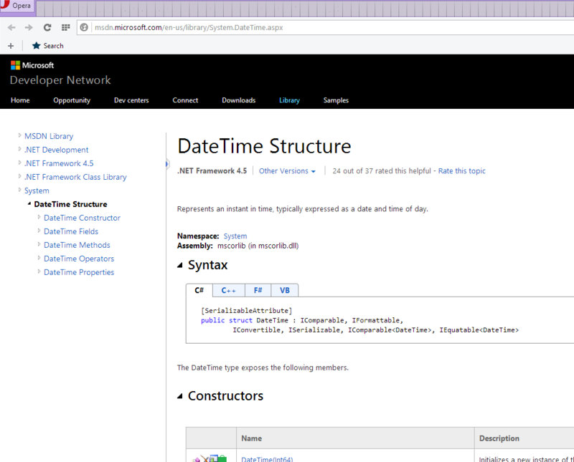Viewport: 574px width, 462px height.
Task: Expand DateTime Fields tree arrow
Action: [39, 231]
